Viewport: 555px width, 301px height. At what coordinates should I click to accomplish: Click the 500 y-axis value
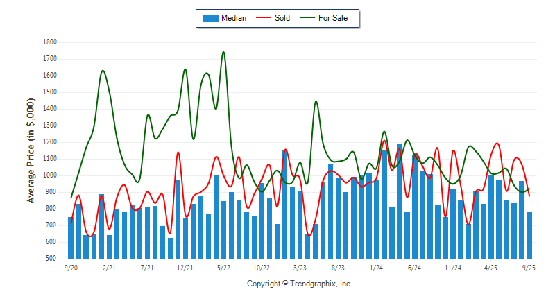point(52,259)
